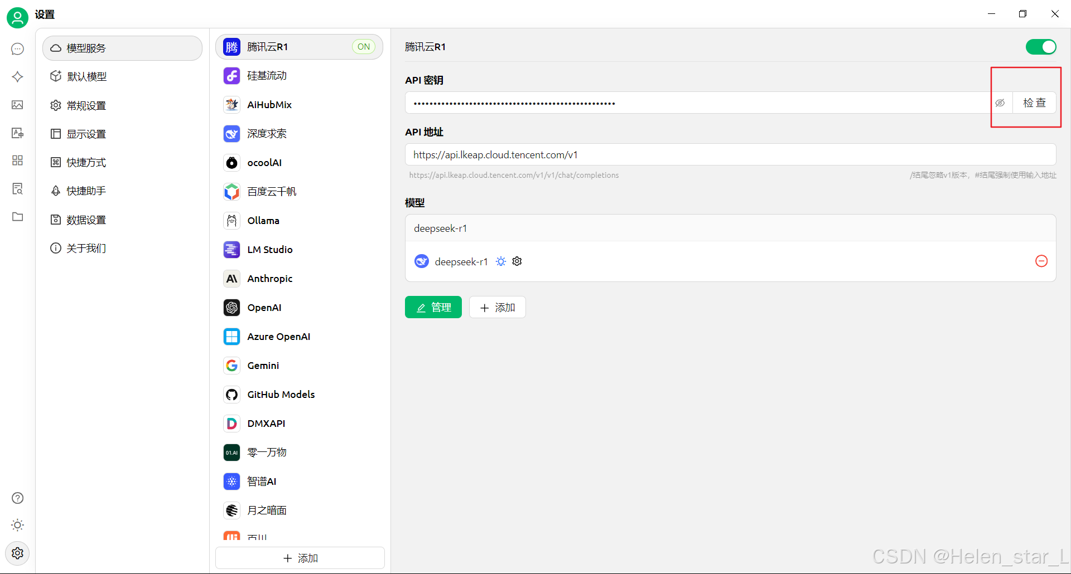Click the AiHubMix provider logo

tap(231, 105)
